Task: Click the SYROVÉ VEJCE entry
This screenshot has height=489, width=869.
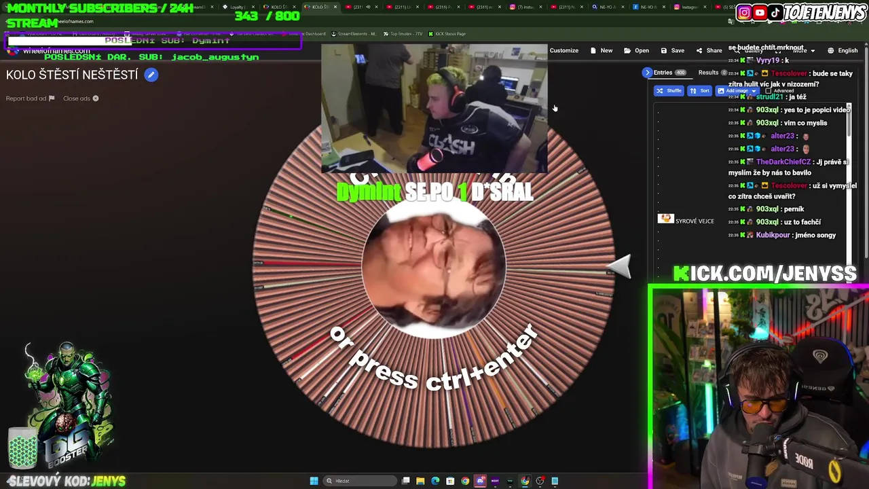Action: [695, 221]
